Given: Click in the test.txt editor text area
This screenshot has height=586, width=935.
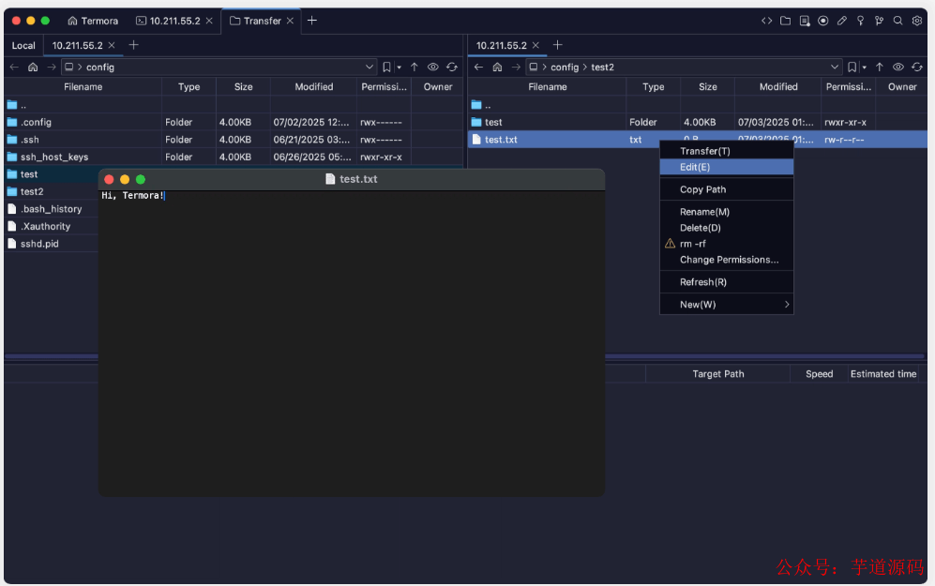Looking at the screenshot, I should (x=352, y=343).
